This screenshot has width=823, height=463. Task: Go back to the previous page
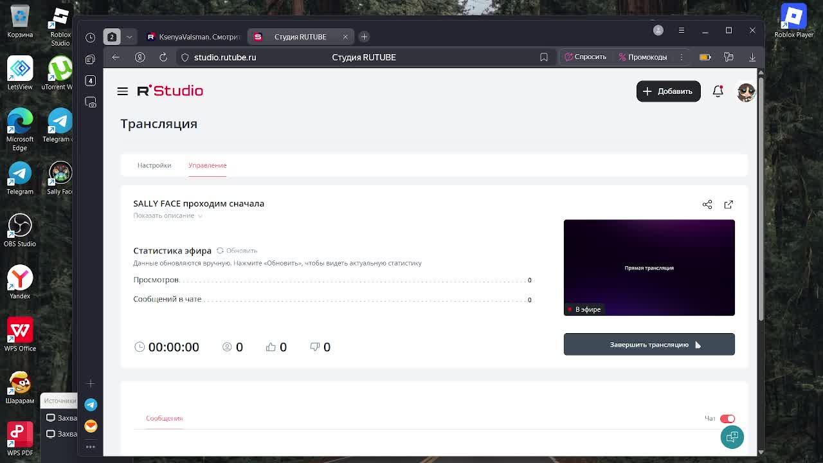pos(116,57)
